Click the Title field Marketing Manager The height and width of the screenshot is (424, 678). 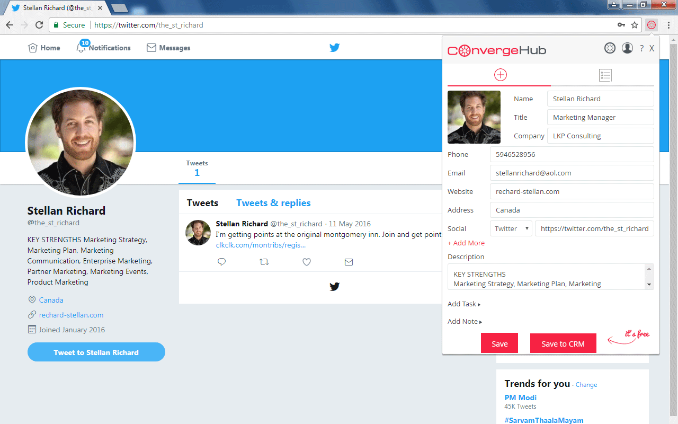tap(601, 117)
